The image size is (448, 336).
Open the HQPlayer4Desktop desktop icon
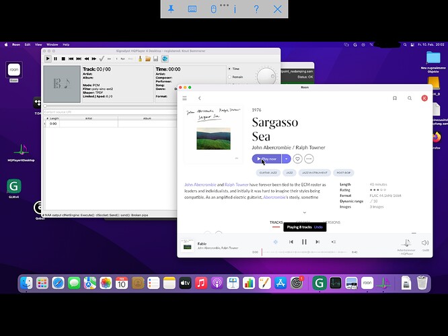coord(21,149)
